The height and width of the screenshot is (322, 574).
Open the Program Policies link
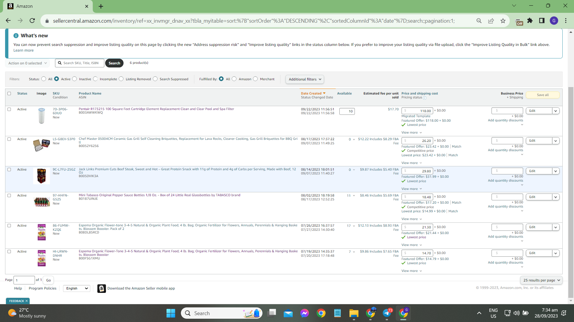(42, 288)
